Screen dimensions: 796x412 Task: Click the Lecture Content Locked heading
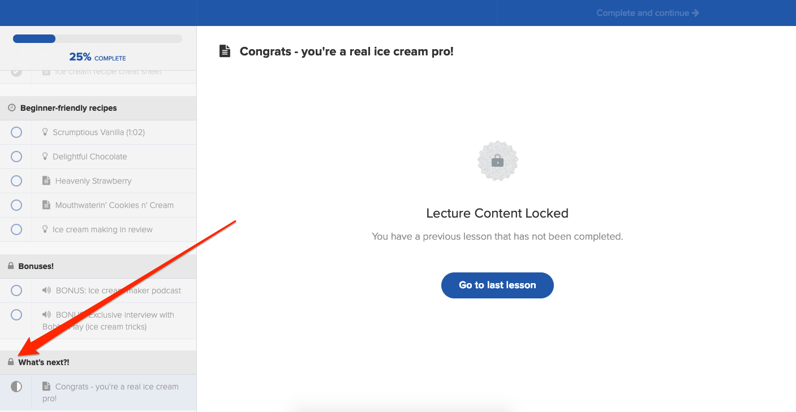[x=497, y=214]
